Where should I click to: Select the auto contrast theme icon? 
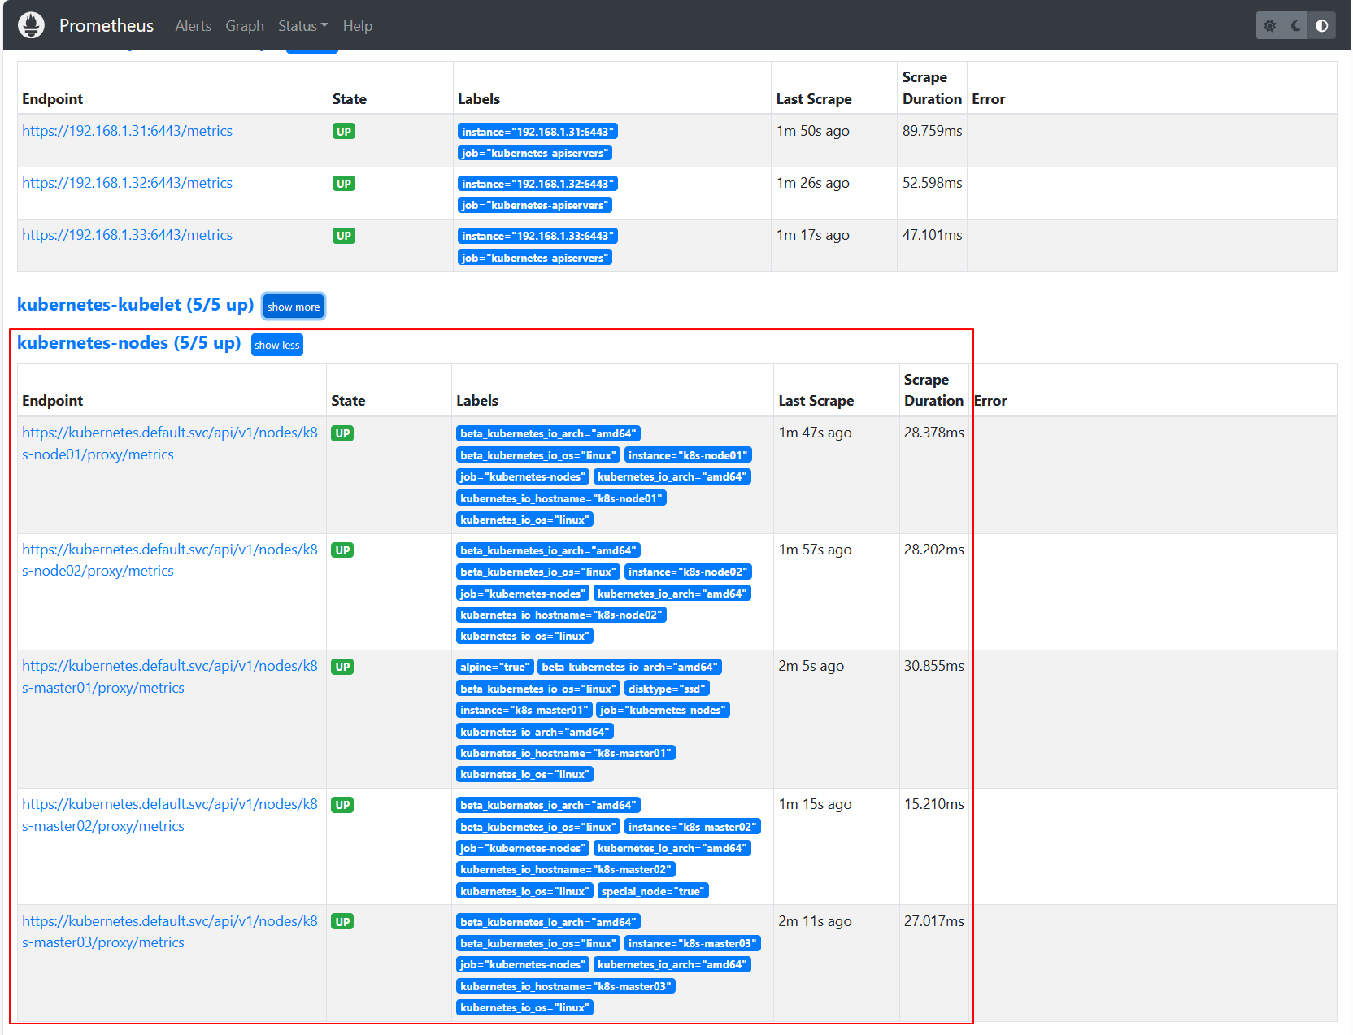click(1322, 26)
